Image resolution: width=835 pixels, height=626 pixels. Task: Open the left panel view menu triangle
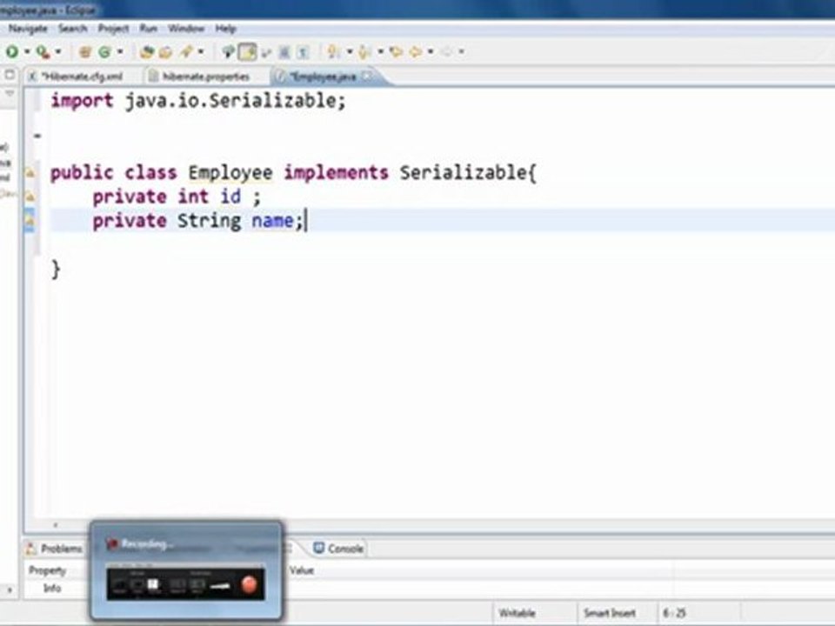(10, 94)
